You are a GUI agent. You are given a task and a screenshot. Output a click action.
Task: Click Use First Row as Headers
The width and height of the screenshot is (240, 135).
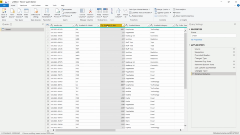coord(141,13)
